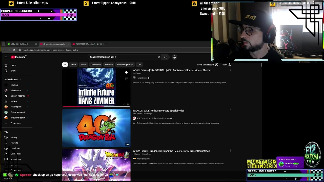Open the Android Orchestra channel link
The image size is (324, 182).
[x=144, y=159]
